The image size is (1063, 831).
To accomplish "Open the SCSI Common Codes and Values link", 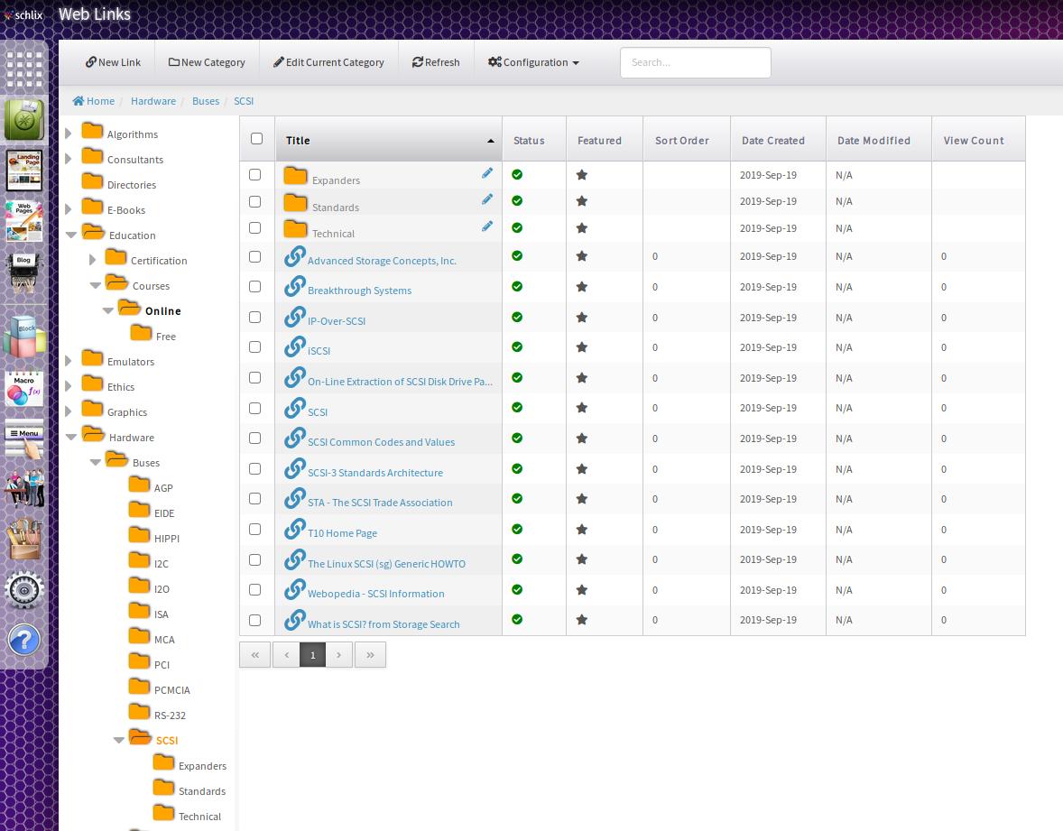I will [x=381, y=442].
